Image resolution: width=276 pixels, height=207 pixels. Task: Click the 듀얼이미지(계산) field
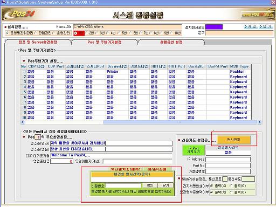click(x=137, y=161)
